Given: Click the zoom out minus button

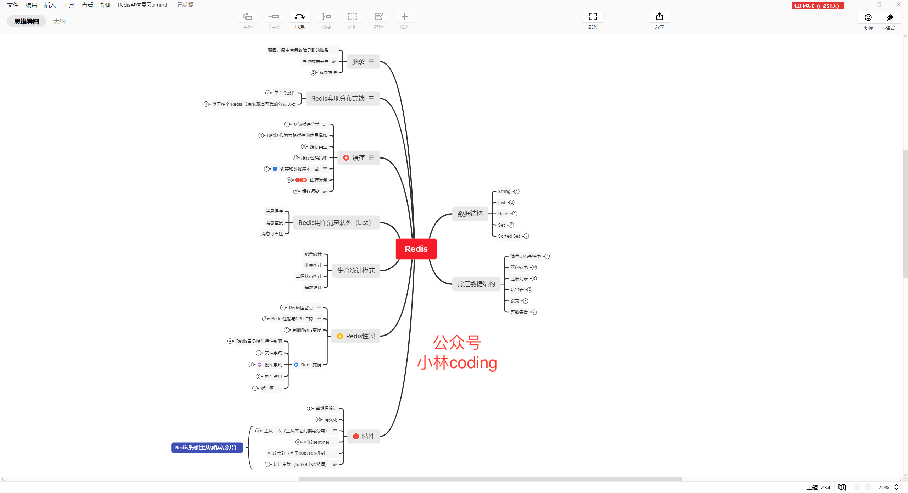Looking at the screenshot, I should tap(857, 487).
